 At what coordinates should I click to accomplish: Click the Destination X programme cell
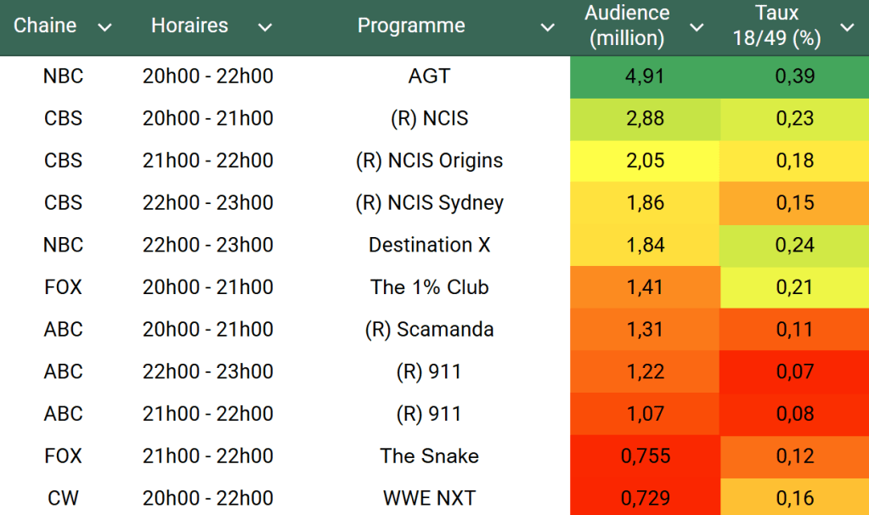click(429, 245)
